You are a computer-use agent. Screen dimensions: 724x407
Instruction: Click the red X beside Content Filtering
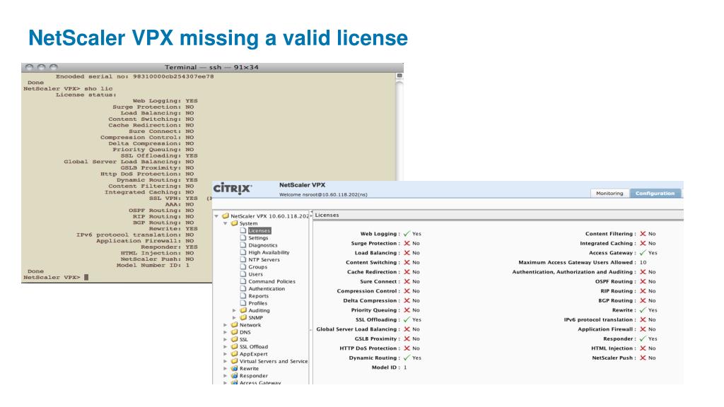coord(643,234)
